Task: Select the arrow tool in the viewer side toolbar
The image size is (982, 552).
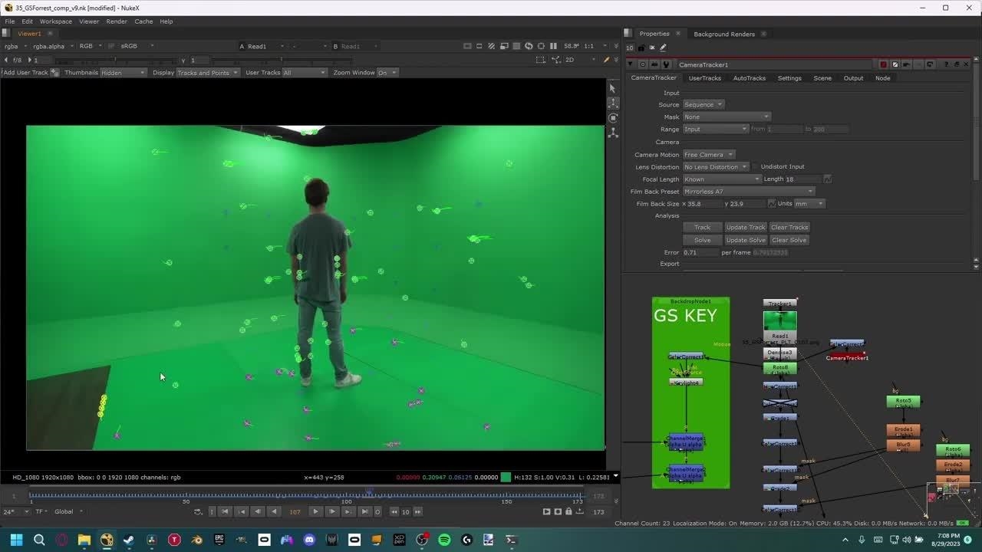Action: tap(612, 89)
